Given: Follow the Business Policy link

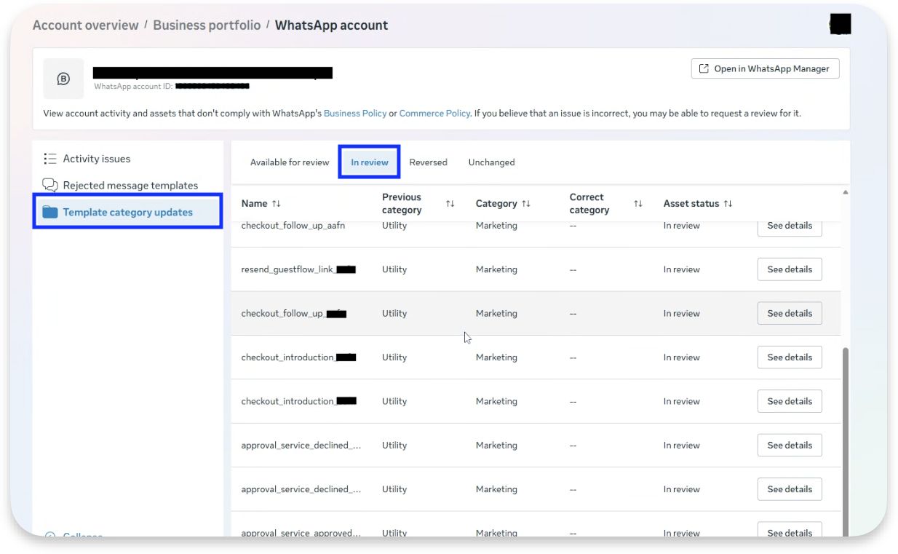Looking at the screenshot, I should 355,114.
